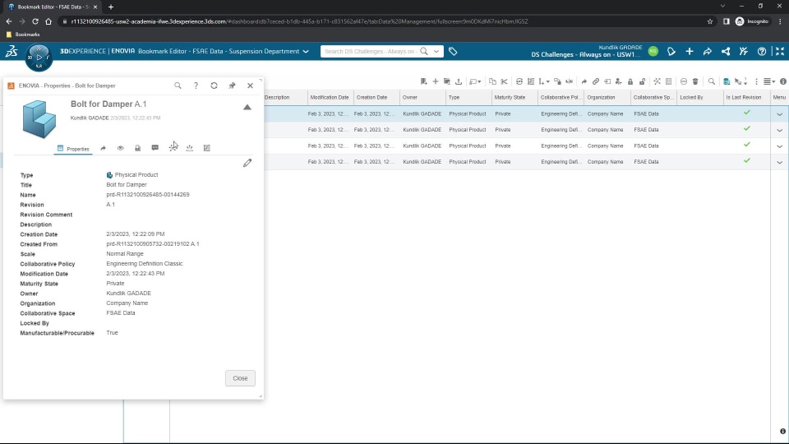Open the comments tab in Properties

click(x=155, y=148)
